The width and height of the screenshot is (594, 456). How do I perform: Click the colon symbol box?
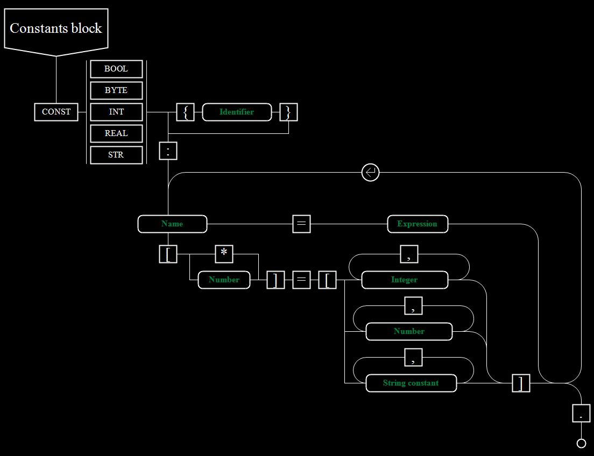coord(168,151)
